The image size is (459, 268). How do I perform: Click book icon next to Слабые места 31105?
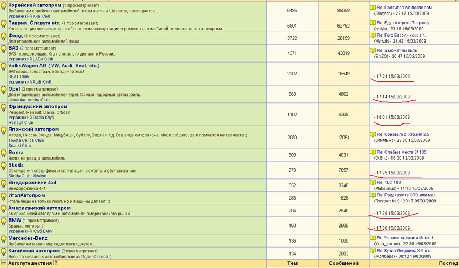pyautogui.click(x=373, y=153)
